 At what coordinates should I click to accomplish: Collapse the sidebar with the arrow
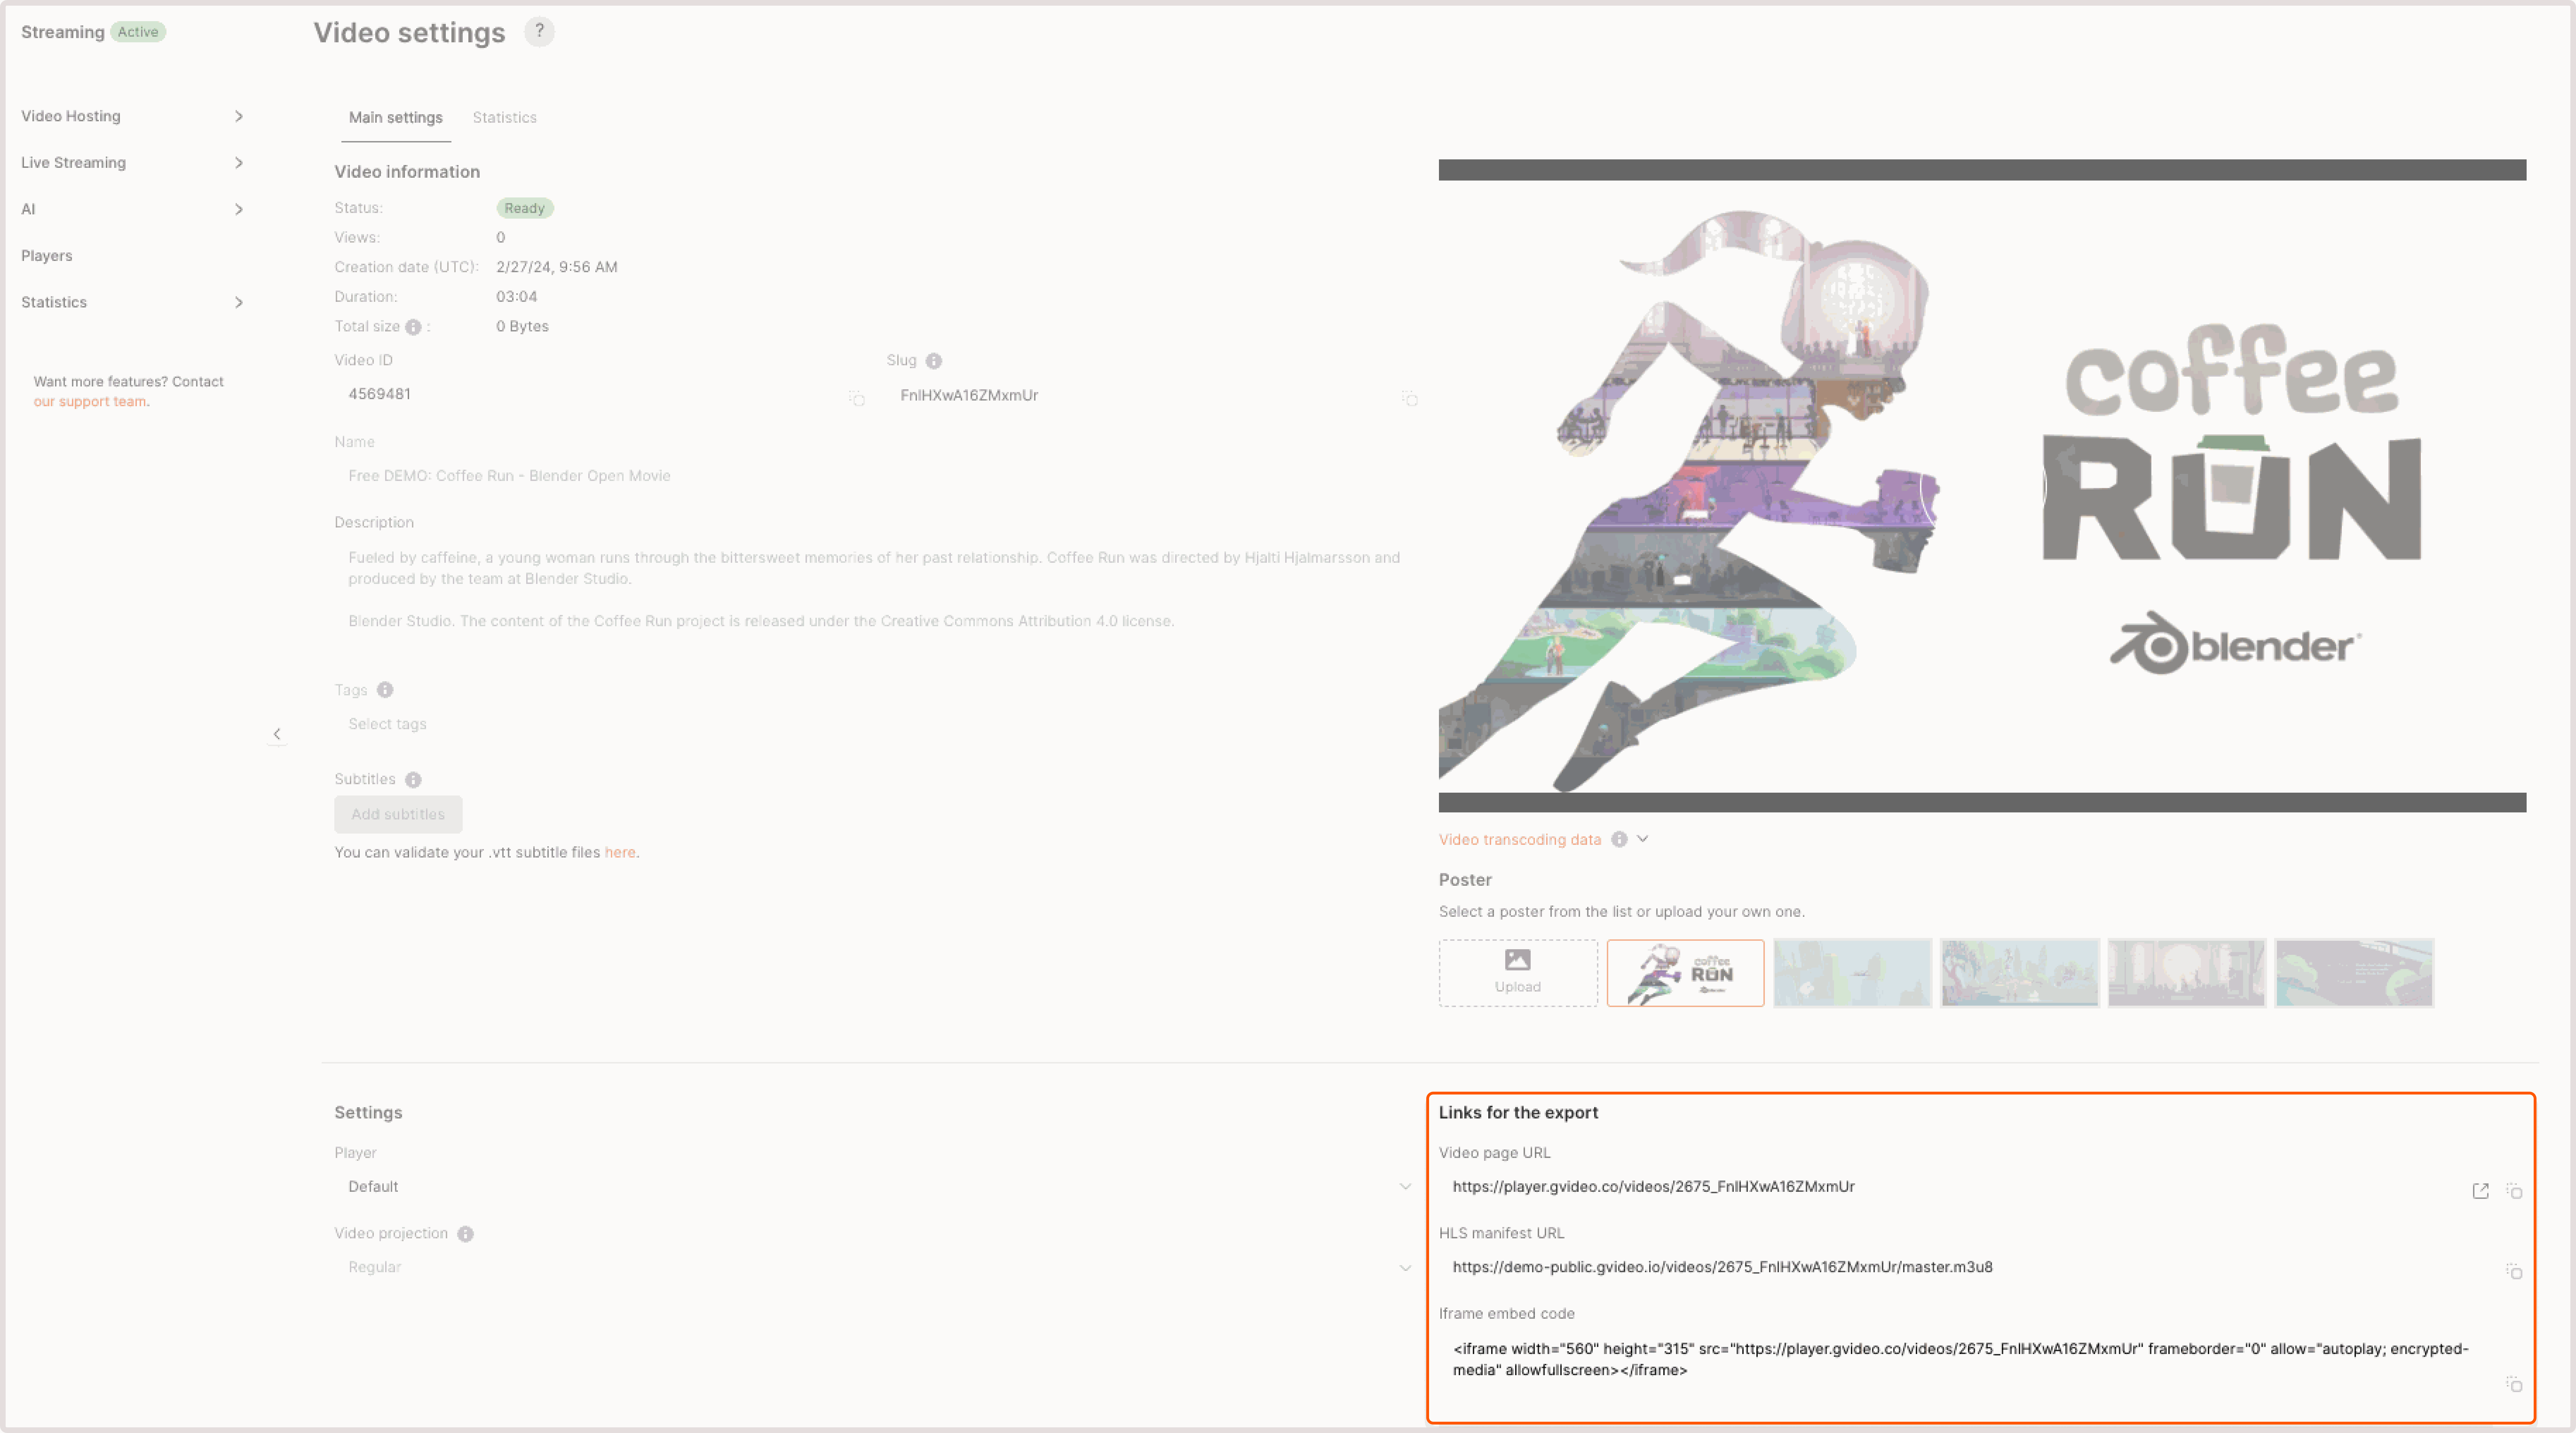coord(277,734)
